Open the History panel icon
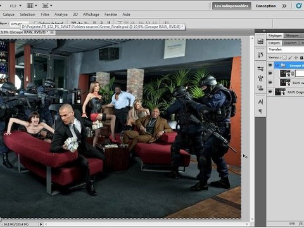This screenshot has width=304, height=228. point(260,55)
